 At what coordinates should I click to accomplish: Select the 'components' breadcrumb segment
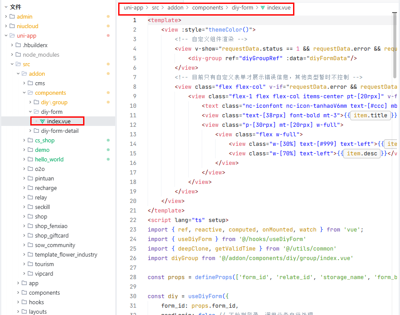click(x=207, y=8)
